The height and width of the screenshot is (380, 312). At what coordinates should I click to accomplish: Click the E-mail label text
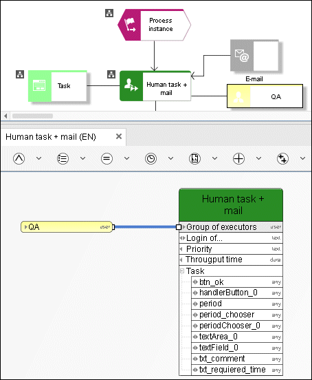tap(254, 79)
